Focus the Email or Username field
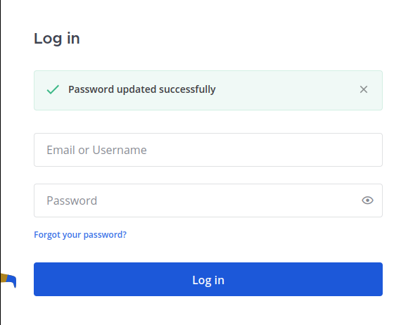The image size is (420, 325). 208,150
